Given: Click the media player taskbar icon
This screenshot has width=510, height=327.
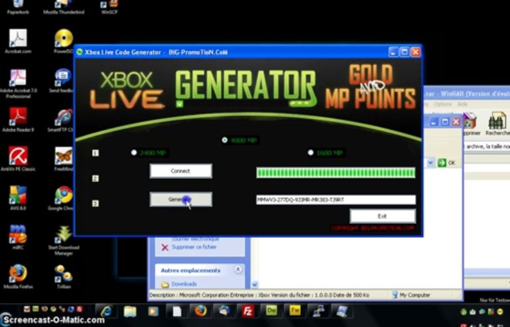Looking at the screenshot, I should coord(153,312).
